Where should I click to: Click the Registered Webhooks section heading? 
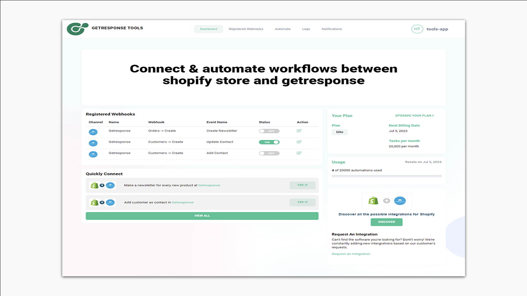pyautogui.click(x=110, y=114)
